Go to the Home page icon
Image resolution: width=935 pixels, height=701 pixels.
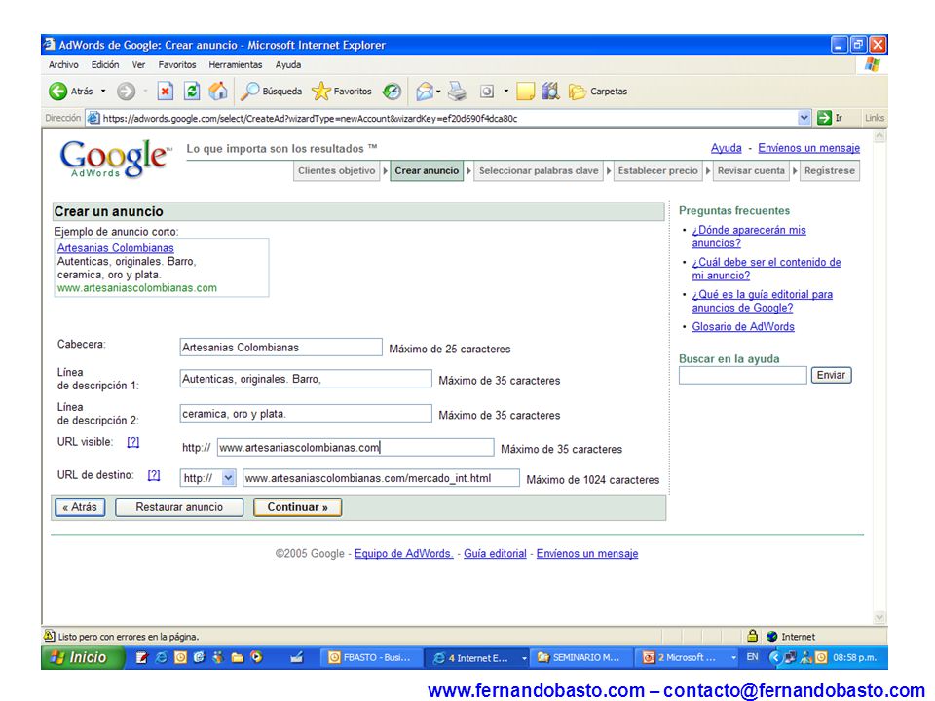coord(217,92)
